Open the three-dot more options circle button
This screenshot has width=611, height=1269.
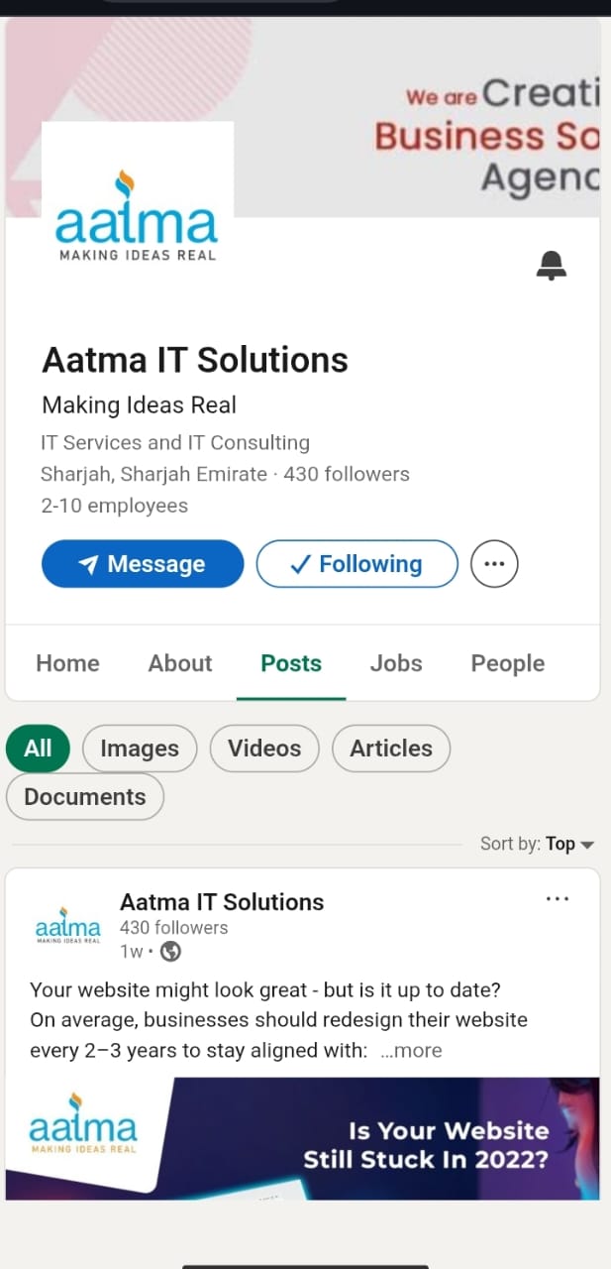494,564
